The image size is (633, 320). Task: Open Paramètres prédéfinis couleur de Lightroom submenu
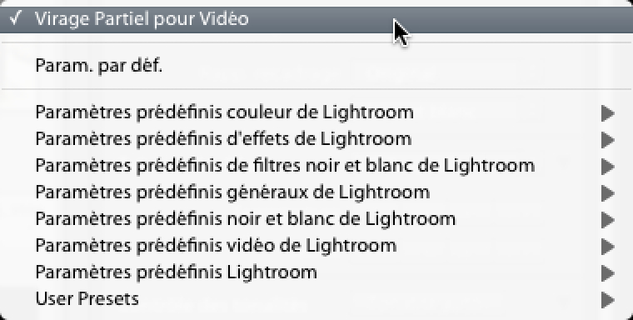[316, 112]
